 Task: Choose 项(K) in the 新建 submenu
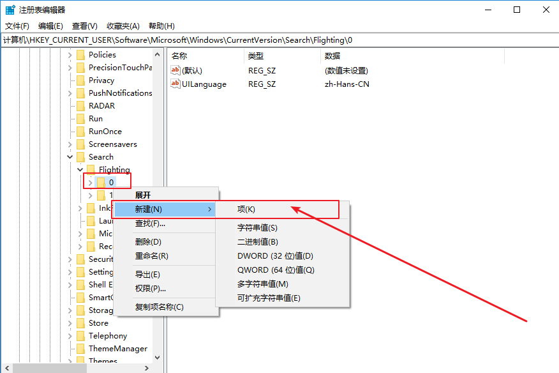pos(246,209)
